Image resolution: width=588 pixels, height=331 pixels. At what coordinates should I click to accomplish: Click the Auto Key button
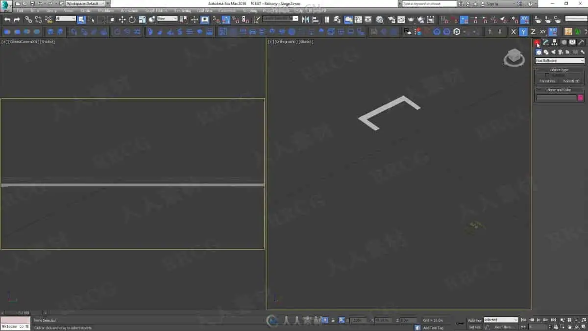point(475,320)
